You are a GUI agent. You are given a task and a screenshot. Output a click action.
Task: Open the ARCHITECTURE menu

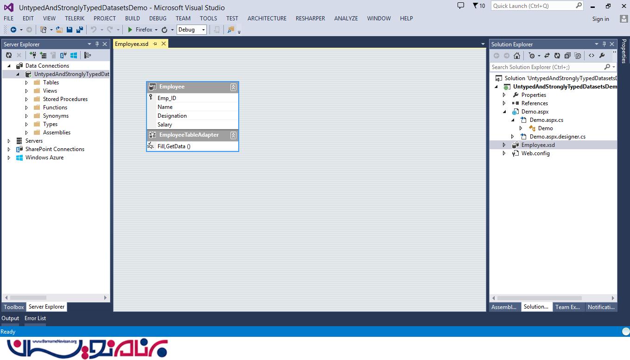coord(267,19)
